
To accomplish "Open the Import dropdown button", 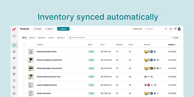I will point(63,29).
